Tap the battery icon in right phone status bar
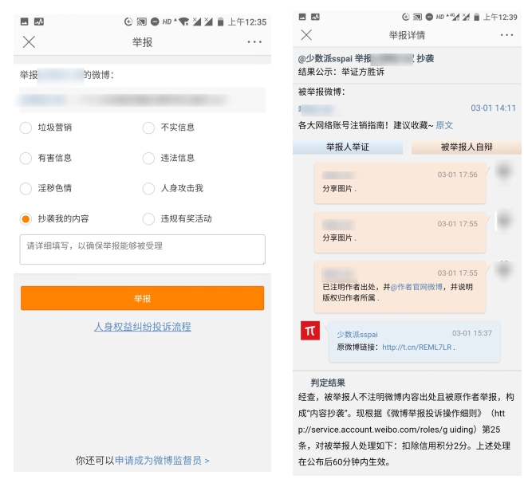This screenshot has width=532, height=483. (x=476, y=17)
